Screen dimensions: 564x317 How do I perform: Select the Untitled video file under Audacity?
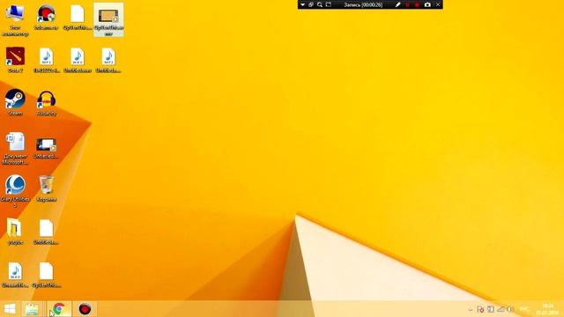tap(47, 145)
